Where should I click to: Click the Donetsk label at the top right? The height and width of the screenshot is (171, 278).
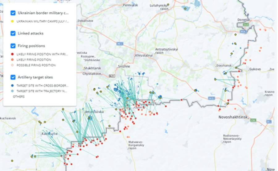point(244,20)
